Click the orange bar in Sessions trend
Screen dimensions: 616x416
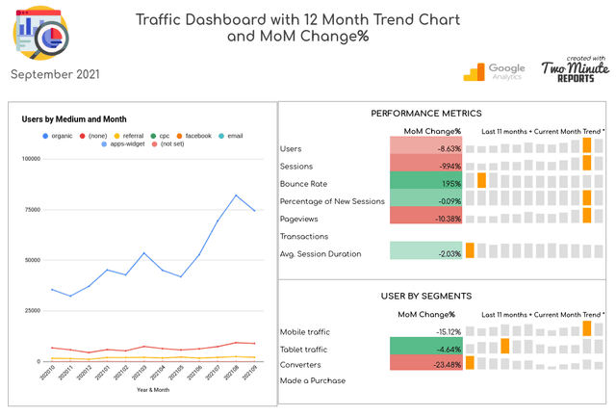click(x=587, y=163)
